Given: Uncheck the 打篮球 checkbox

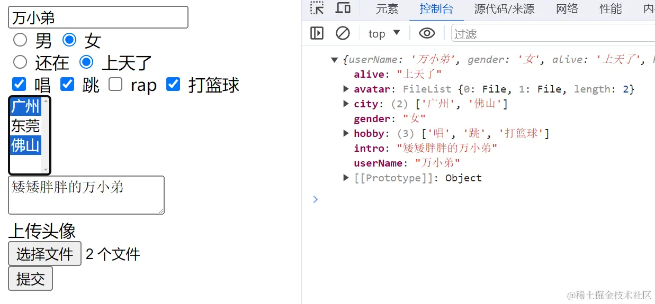Looking at the screenshot, I should [x=173, y=84].
